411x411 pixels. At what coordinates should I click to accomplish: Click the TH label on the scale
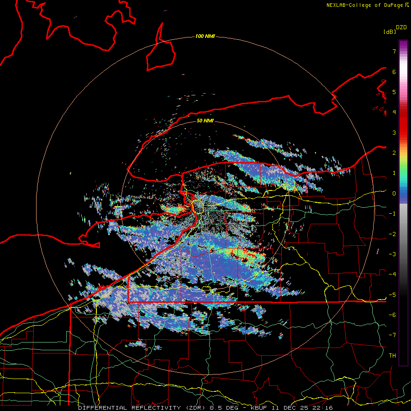(392, 356)
